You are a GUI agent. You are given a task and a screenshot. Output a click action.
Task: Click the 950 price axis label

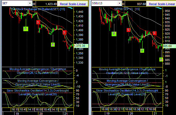[x=167, y=11]
